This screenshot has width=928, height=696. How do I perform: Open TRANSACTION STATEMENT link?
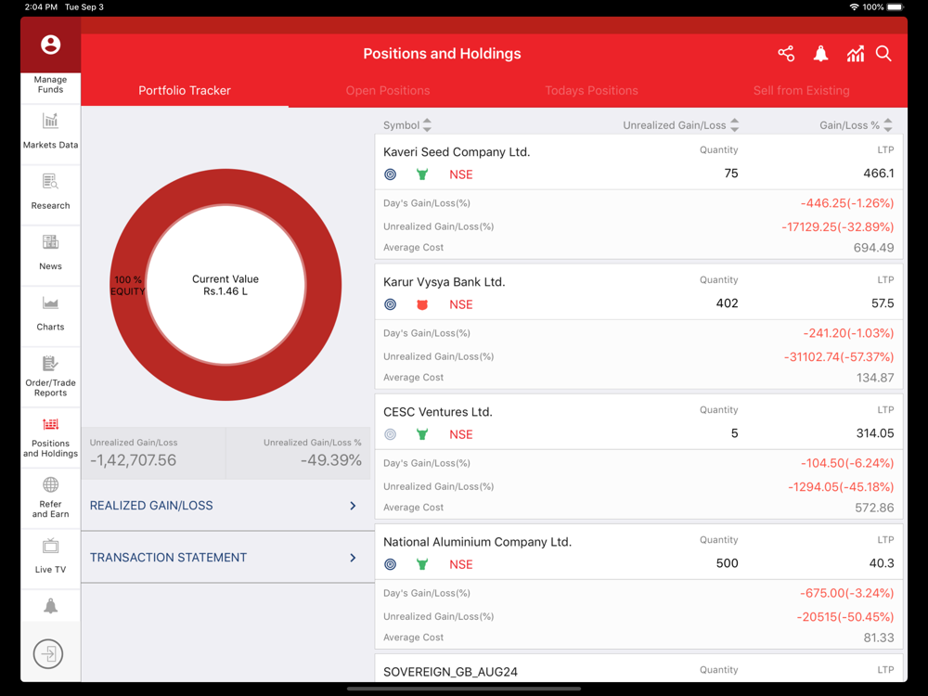(168, 558)
